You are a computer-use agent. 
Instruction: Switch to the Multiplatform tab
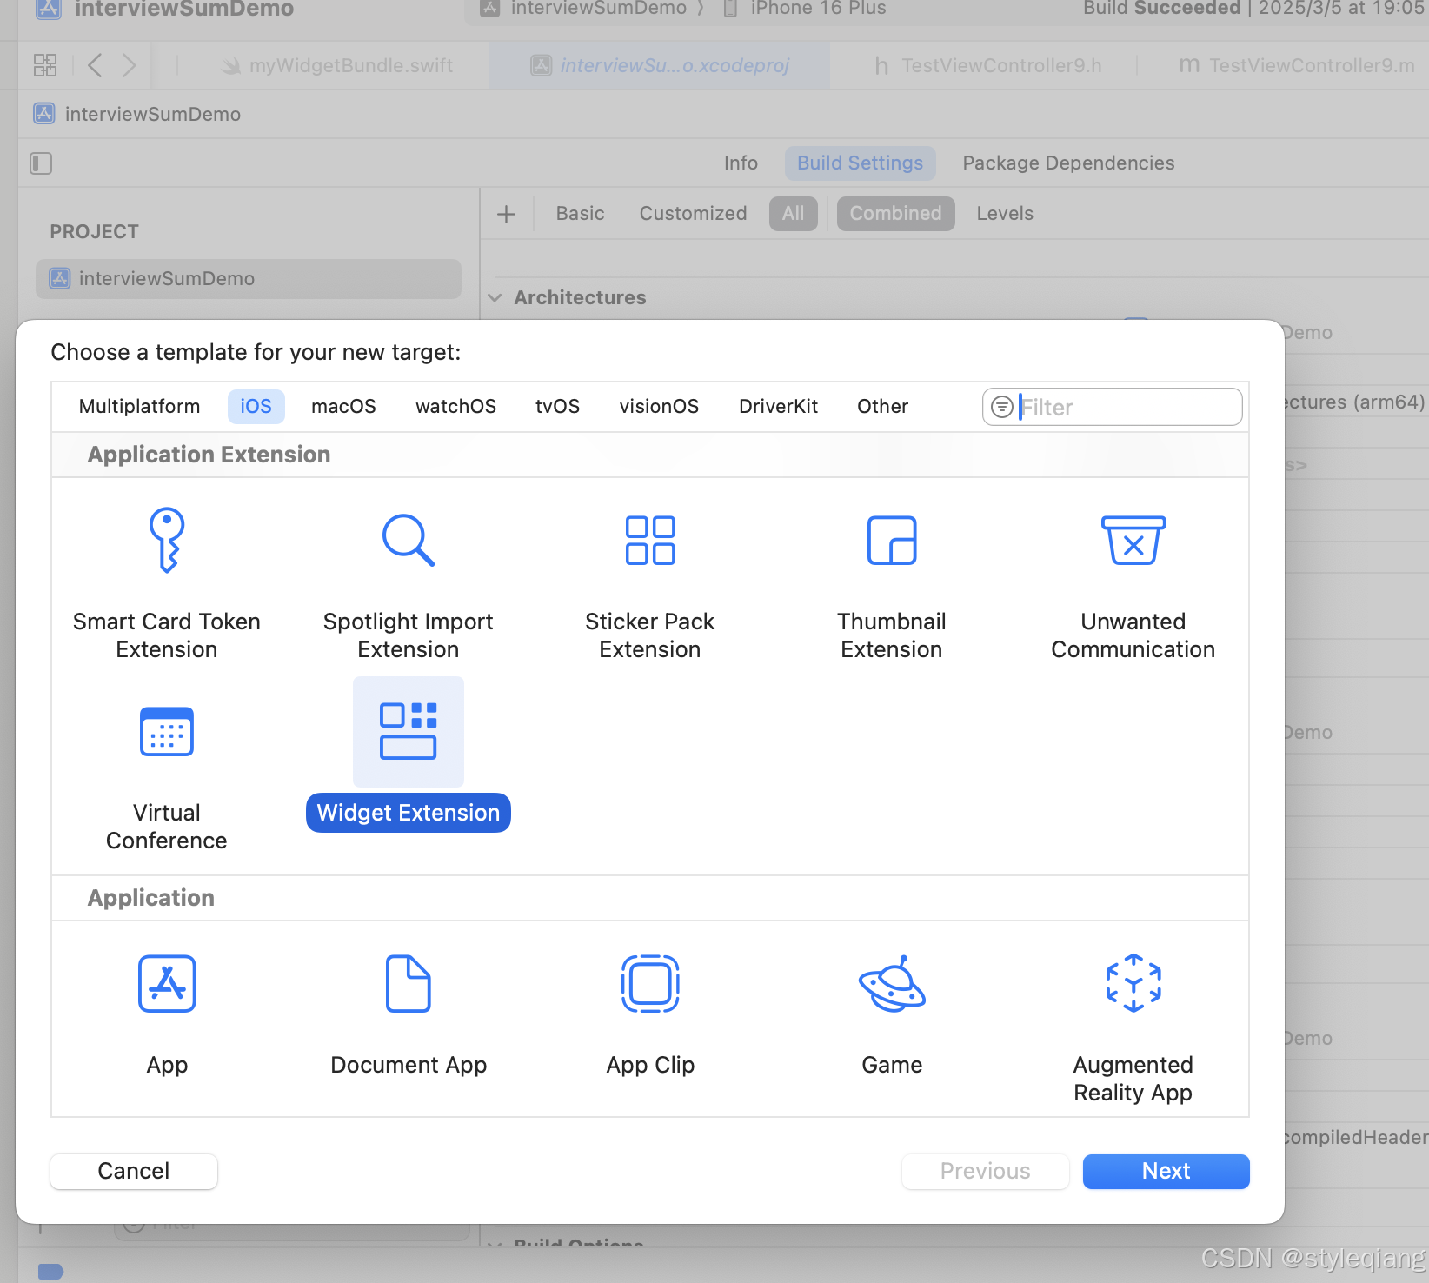click(139, 407)
